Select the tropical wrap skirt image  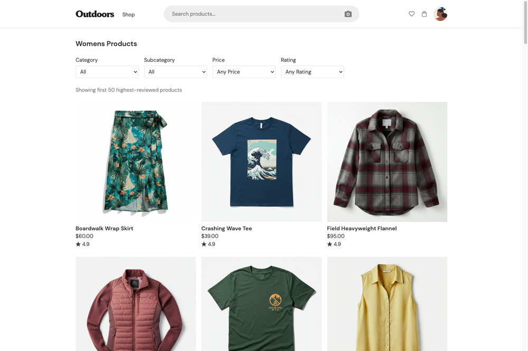136,162
